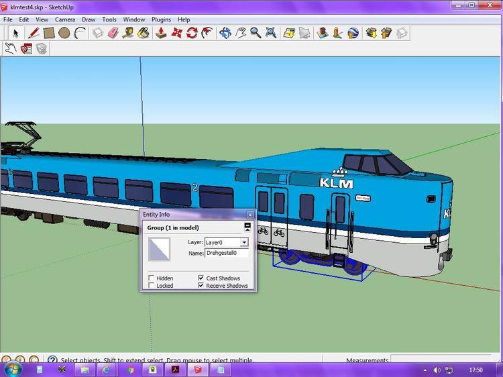
Task: Open Google Chrome from the taskbar
Action: (x=130, y=370)
